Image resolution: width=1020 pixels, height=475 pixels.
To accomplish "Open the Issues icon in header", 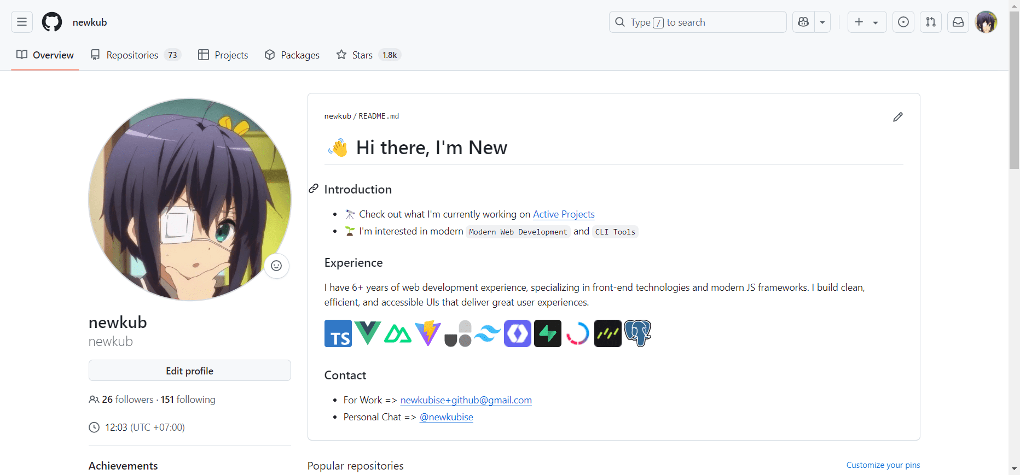I will (x=903, y=22).
